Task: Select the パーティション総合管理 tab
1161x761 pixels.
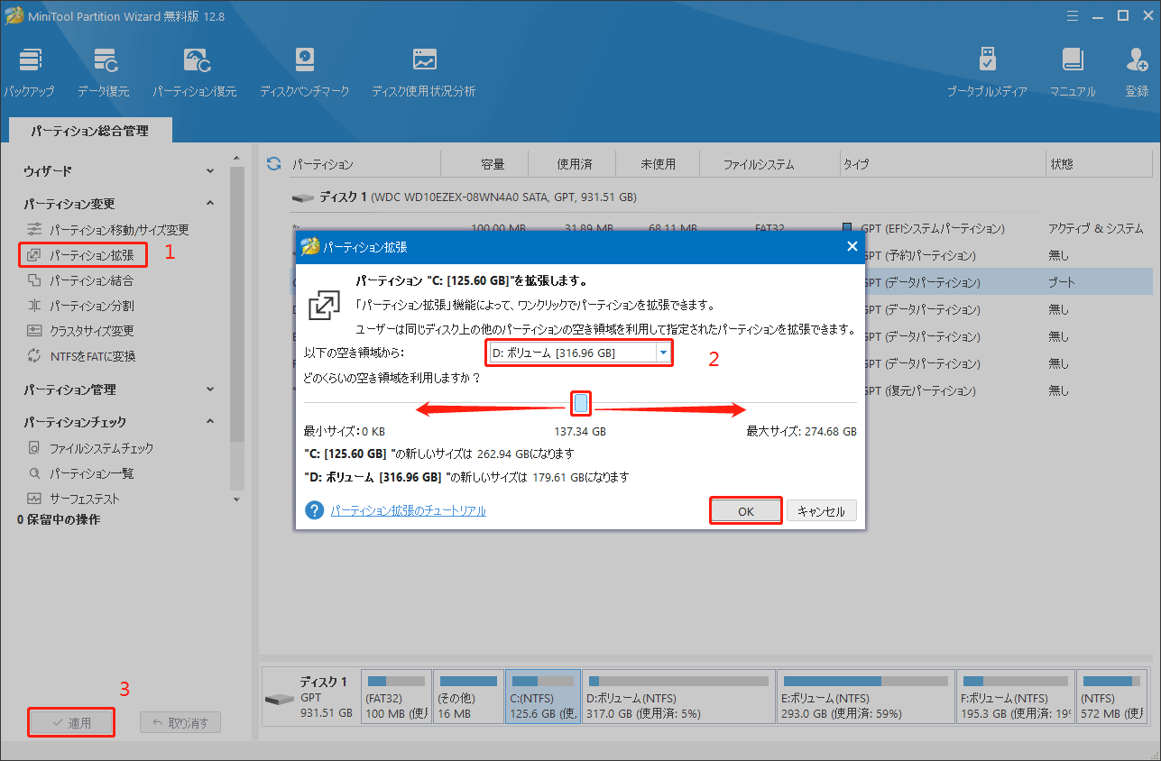Action: (89, 131)
